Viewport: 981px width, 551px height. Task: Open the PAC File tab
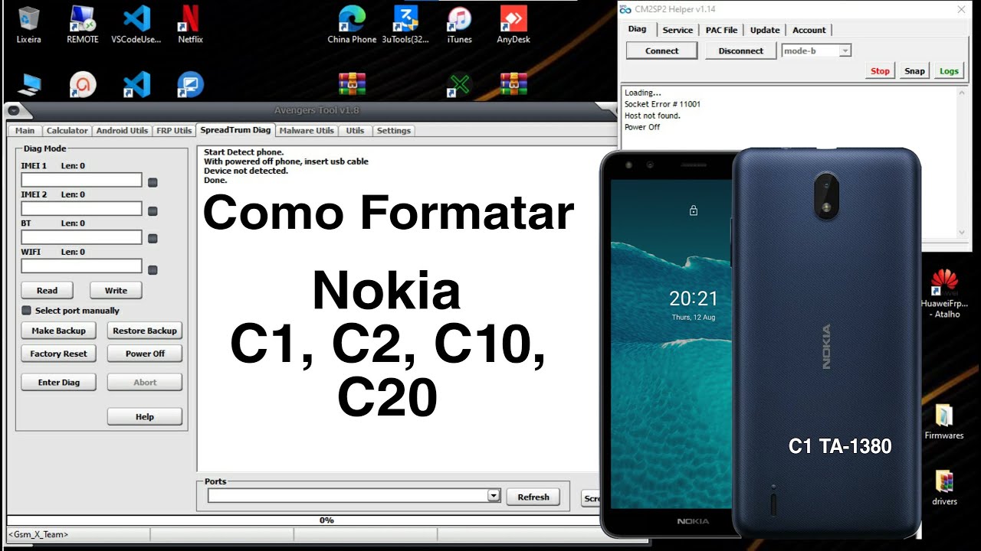pos(721,30)
